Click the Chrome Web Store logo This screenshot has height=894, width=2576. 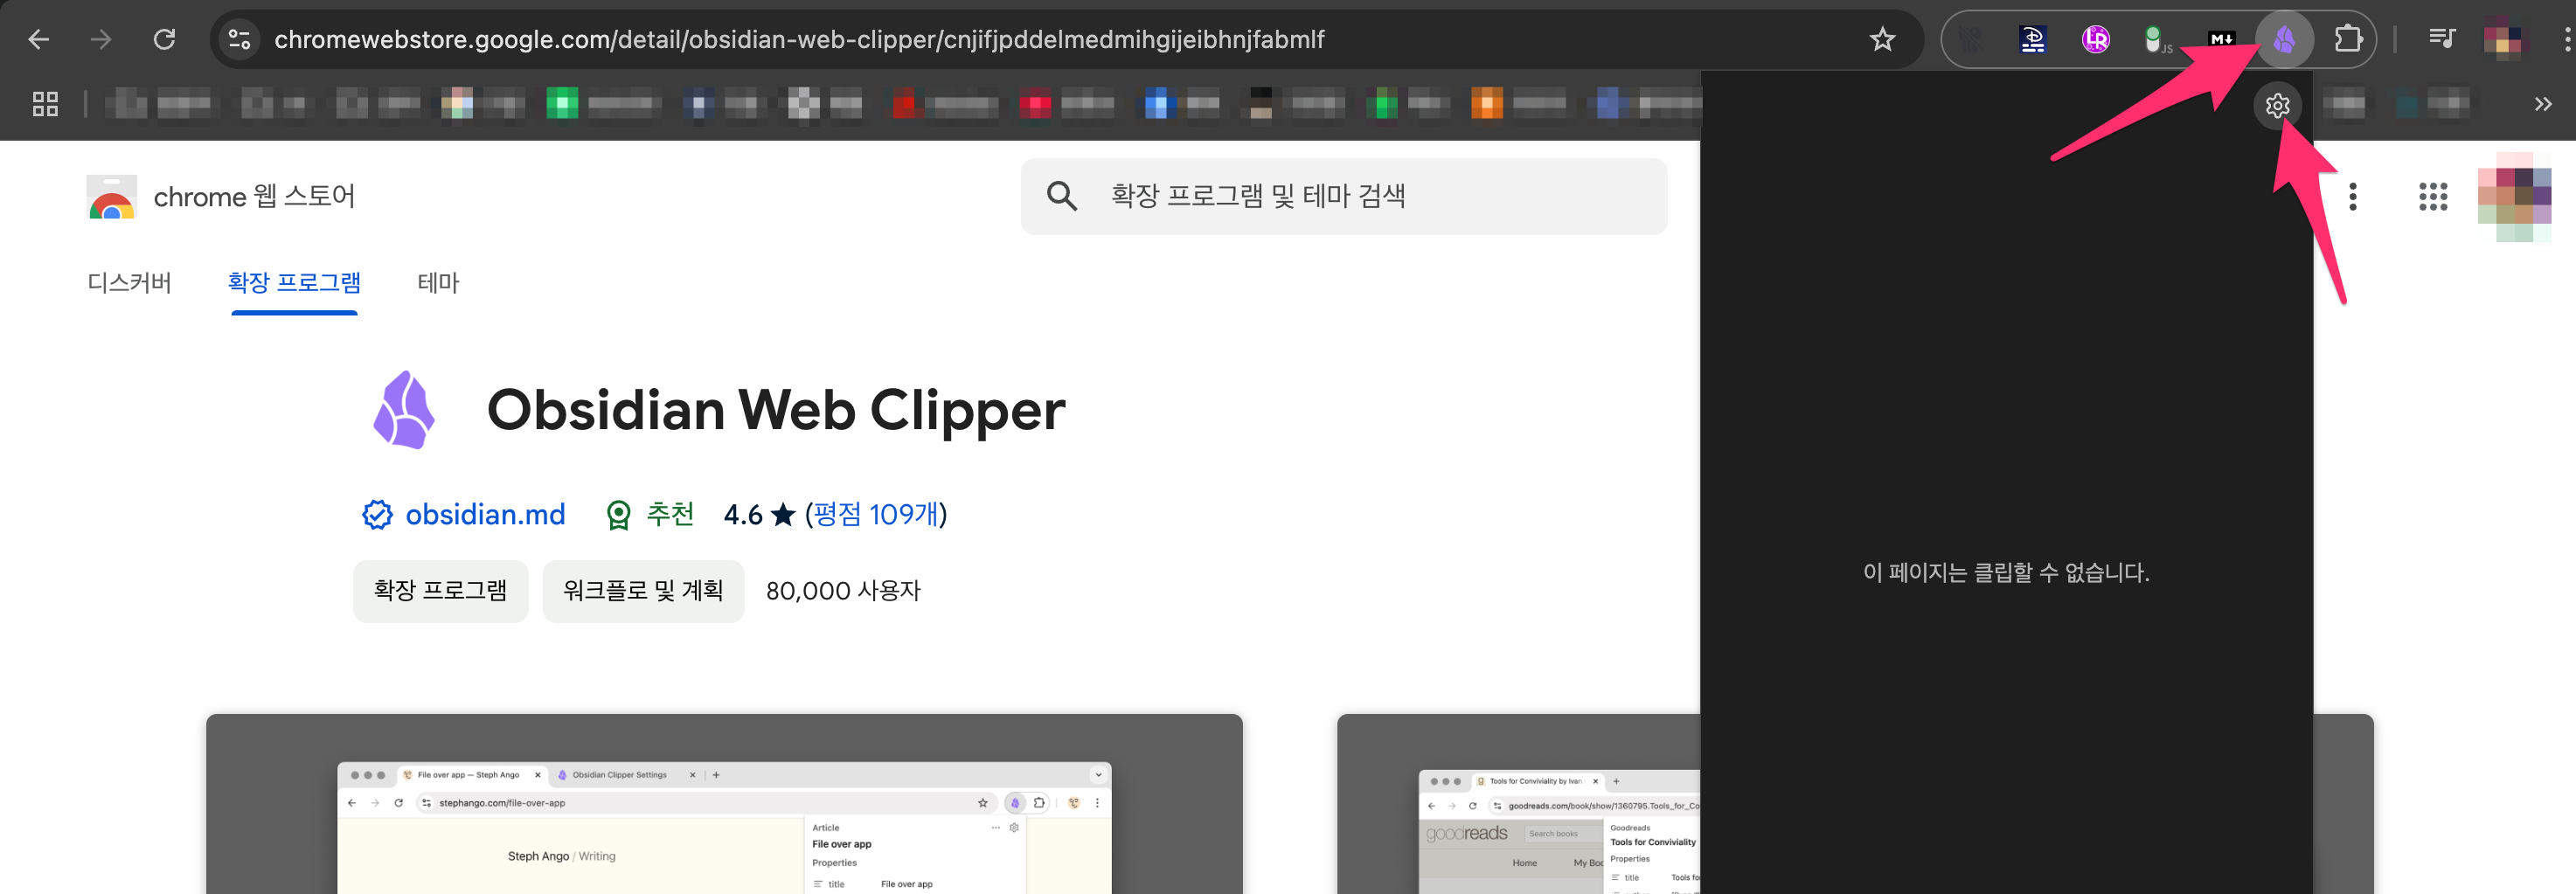[x=111, y=197]
